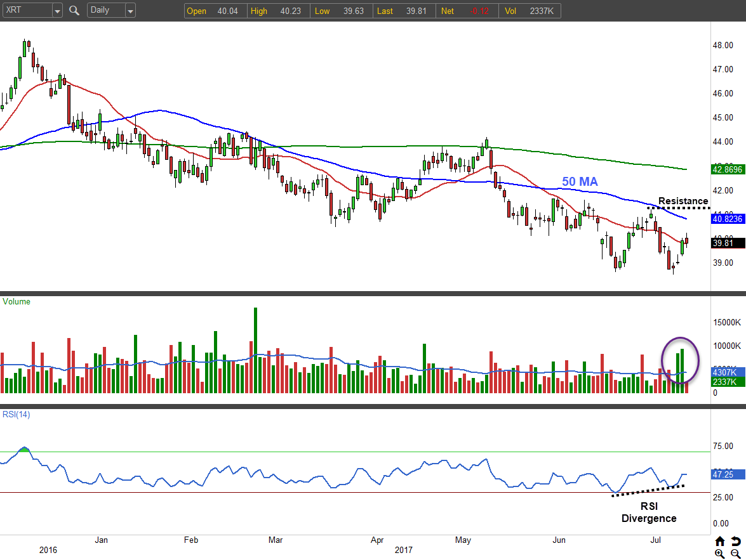Click the undo arrow icon
This screenshot has height=560, width=746.
735,541
